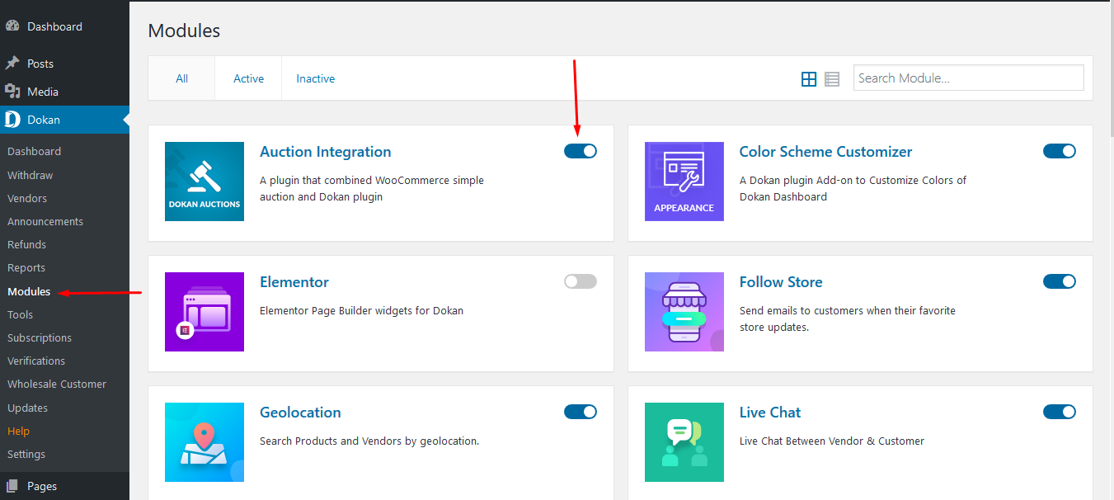This screenshot has width=1114, height=500.
Task: Click the Modules page heading
Action: point(184,31)
